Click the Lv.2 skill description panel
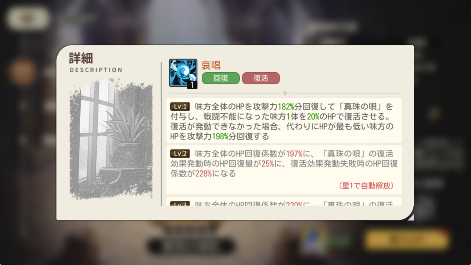Image resolution: width=471 pixels, height=265 pixels. 284,170
